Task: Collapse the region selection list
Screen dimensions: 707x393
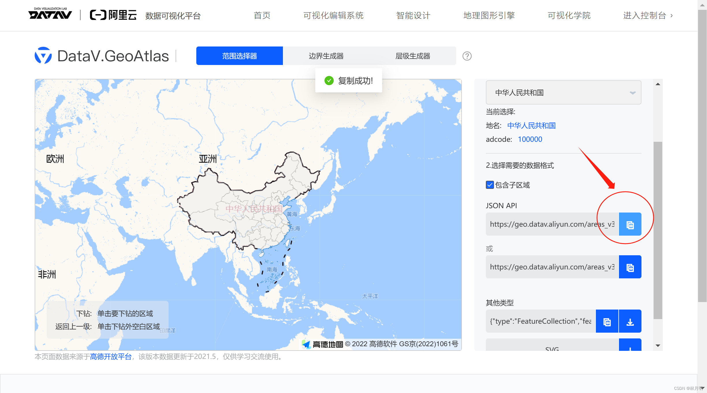Action: (x=633, y=93)
